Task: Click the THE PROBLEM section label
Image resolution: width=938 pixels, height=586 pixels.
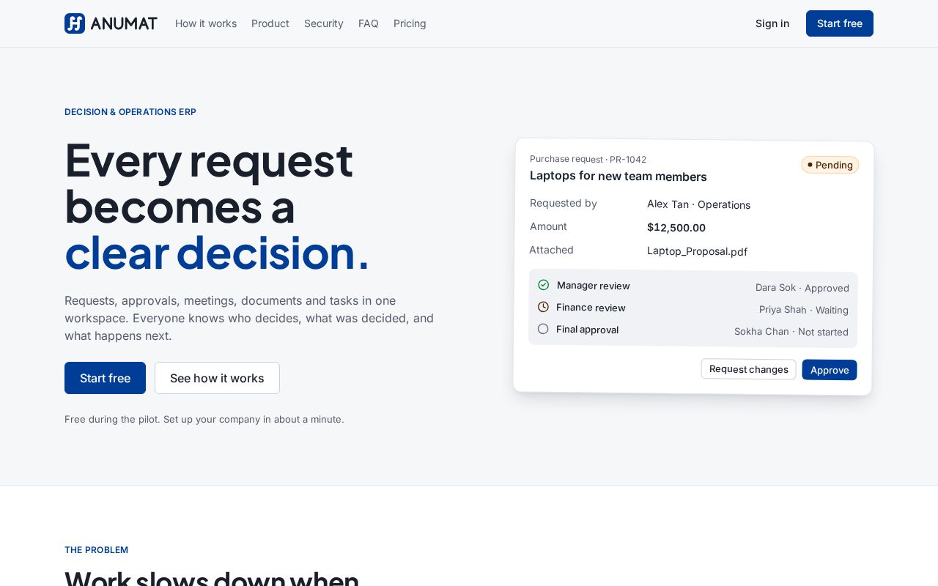Action: point(96,550)
